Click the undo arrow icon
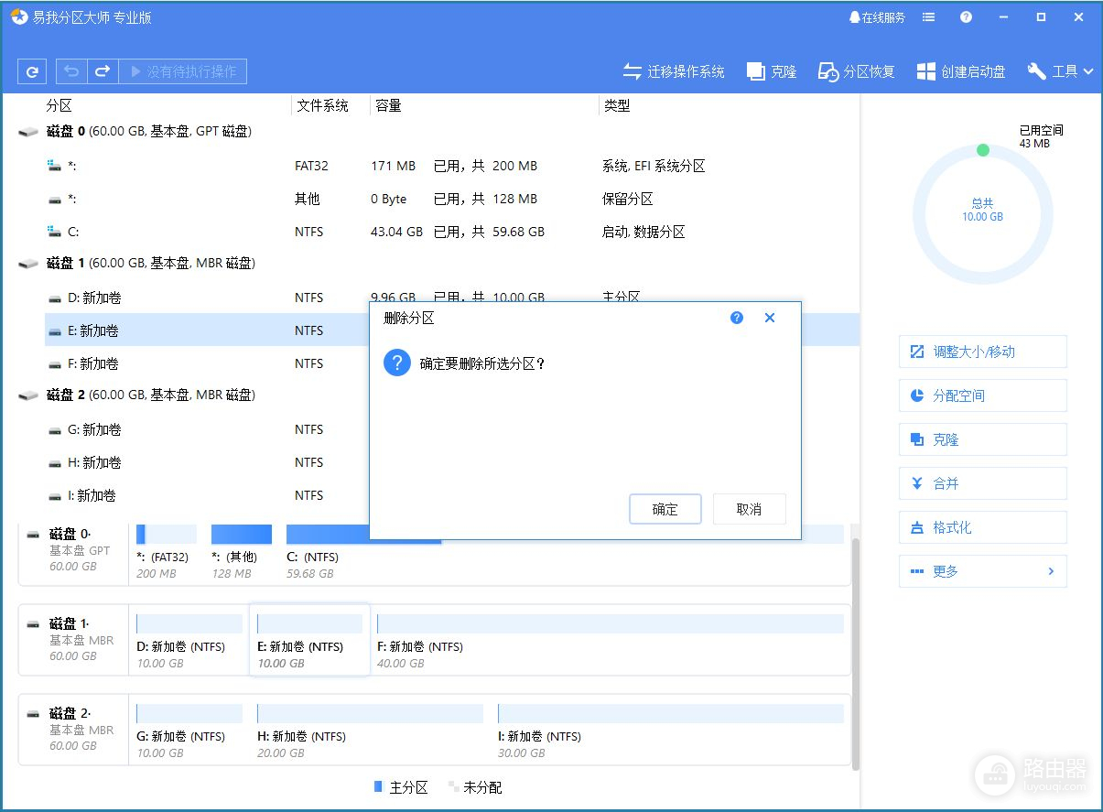The width and height of the screenshot is (1103, 812). 71,71
